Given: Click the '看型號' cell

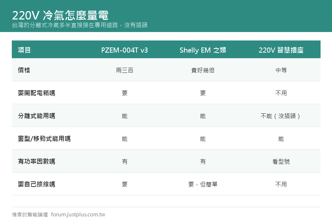Looking at the screenshot, I should point(281,162).
